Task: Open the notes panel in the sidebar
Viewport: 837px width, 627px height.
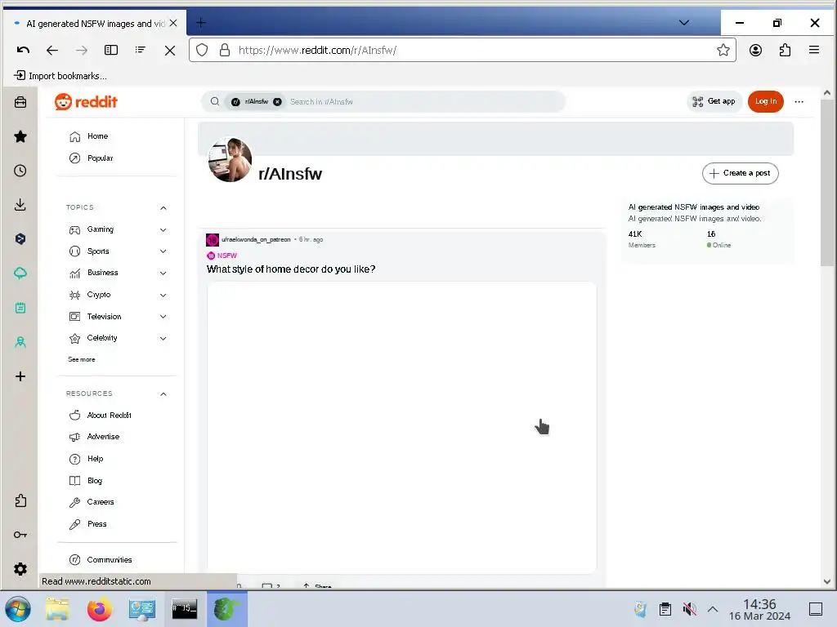Action: 20,308
